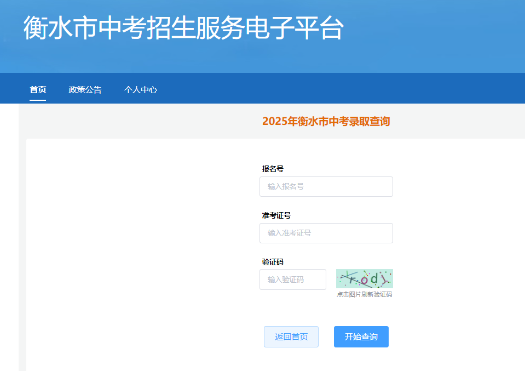Click the 准考证号 field label
Viewport: 525px width, 371px height.
(x=276, y=215)
